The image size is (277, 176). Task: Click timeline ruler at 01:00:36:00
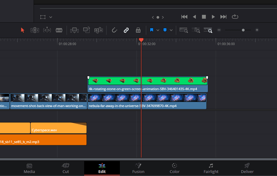(226, 44)
